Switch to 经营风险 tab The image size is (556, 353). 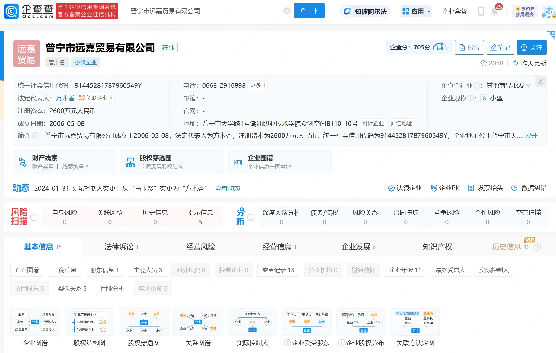200,247
